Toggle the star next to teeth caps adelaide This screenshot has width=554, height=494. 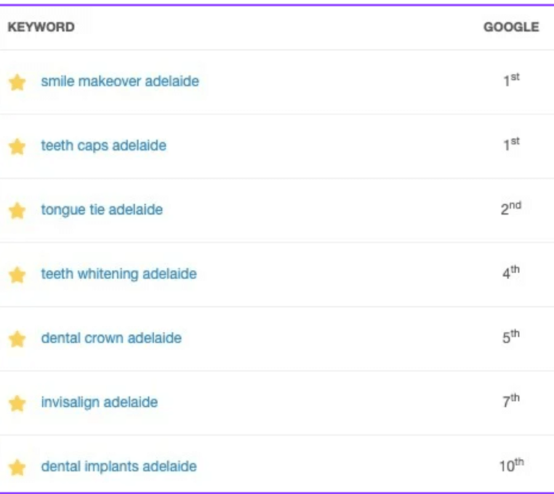[x=17, y=146]
